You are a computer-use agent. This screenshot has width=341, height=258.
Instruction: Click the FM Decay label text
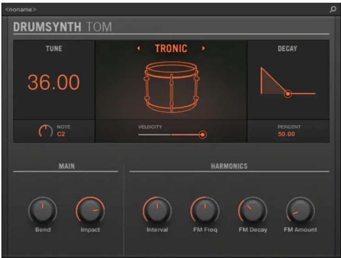(253, 230)
